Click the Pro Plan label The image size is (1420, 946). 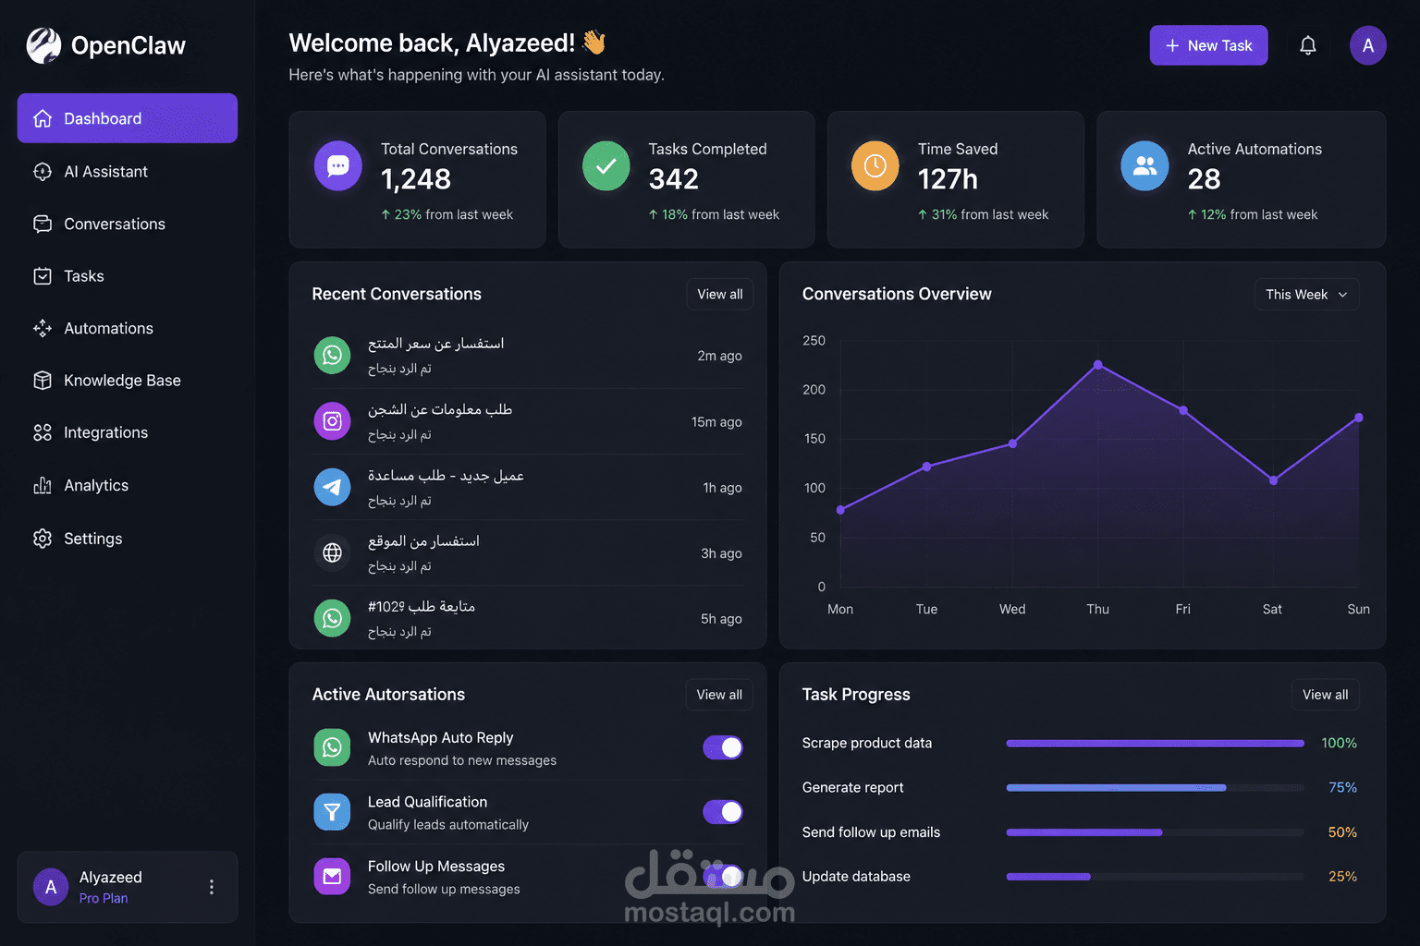[x=104, y=898]
